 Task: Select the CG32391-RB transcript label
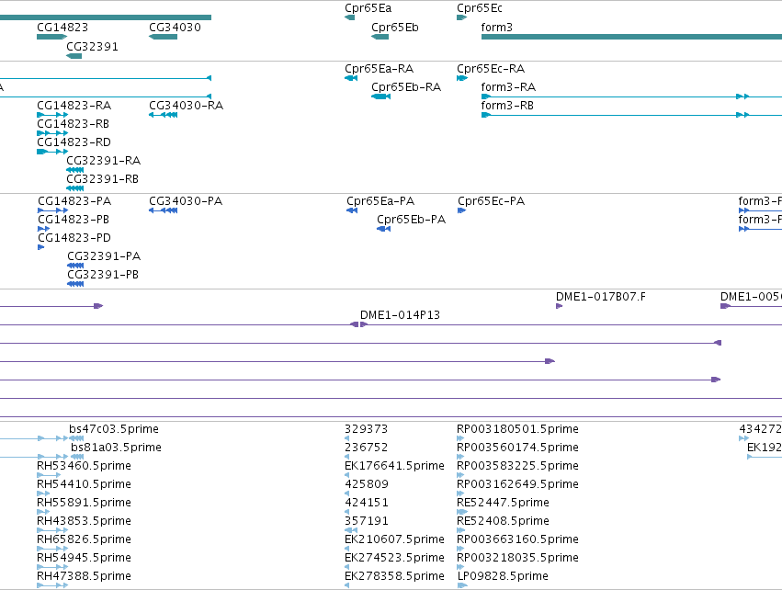click(102, 179)
